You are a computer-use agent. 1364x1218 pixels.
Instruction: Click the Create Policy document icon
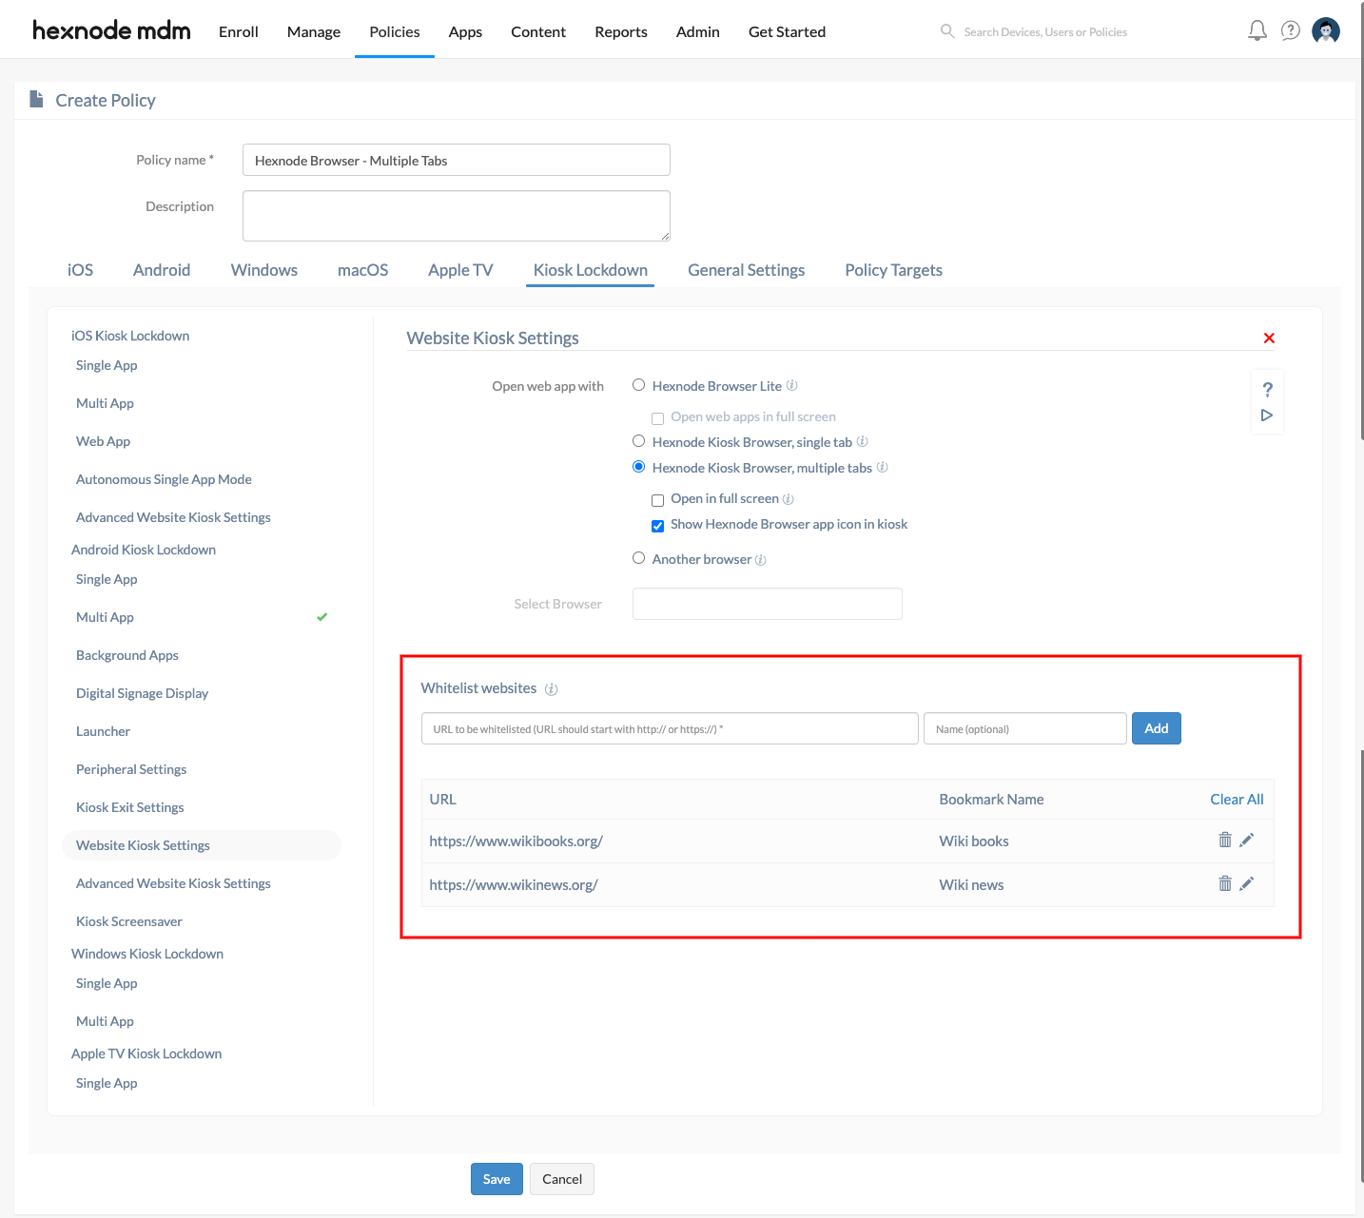point(36,99)
